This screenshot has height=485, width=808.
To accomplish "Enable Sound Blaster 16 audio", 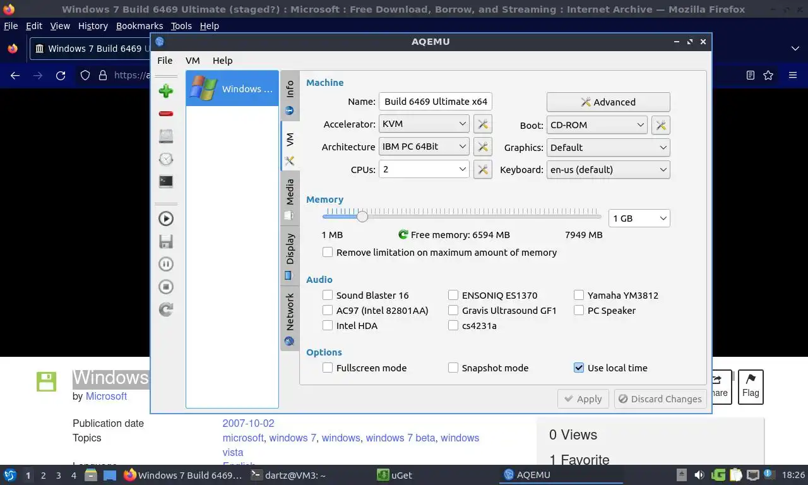I will 328,295.
